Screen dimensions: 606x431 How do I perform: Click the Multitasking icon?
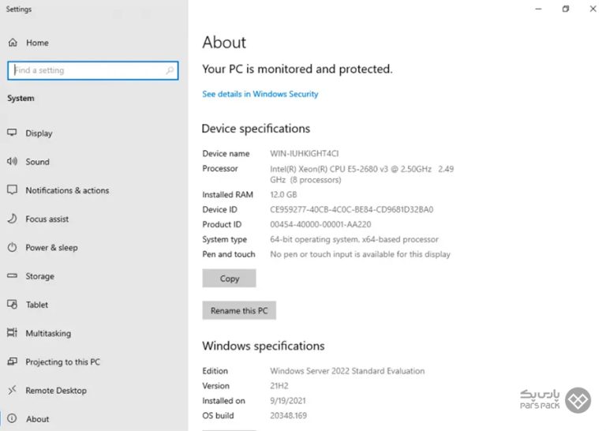pos(12,333)
